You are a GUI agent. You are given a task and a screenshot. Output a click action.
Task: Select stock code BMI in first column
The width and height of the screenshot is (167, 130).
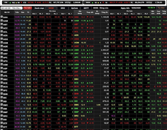(5, 109)
